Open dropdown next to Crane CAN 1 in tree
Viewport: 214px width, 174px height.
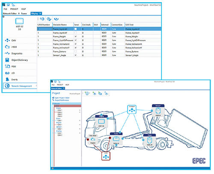coord(80,120)
